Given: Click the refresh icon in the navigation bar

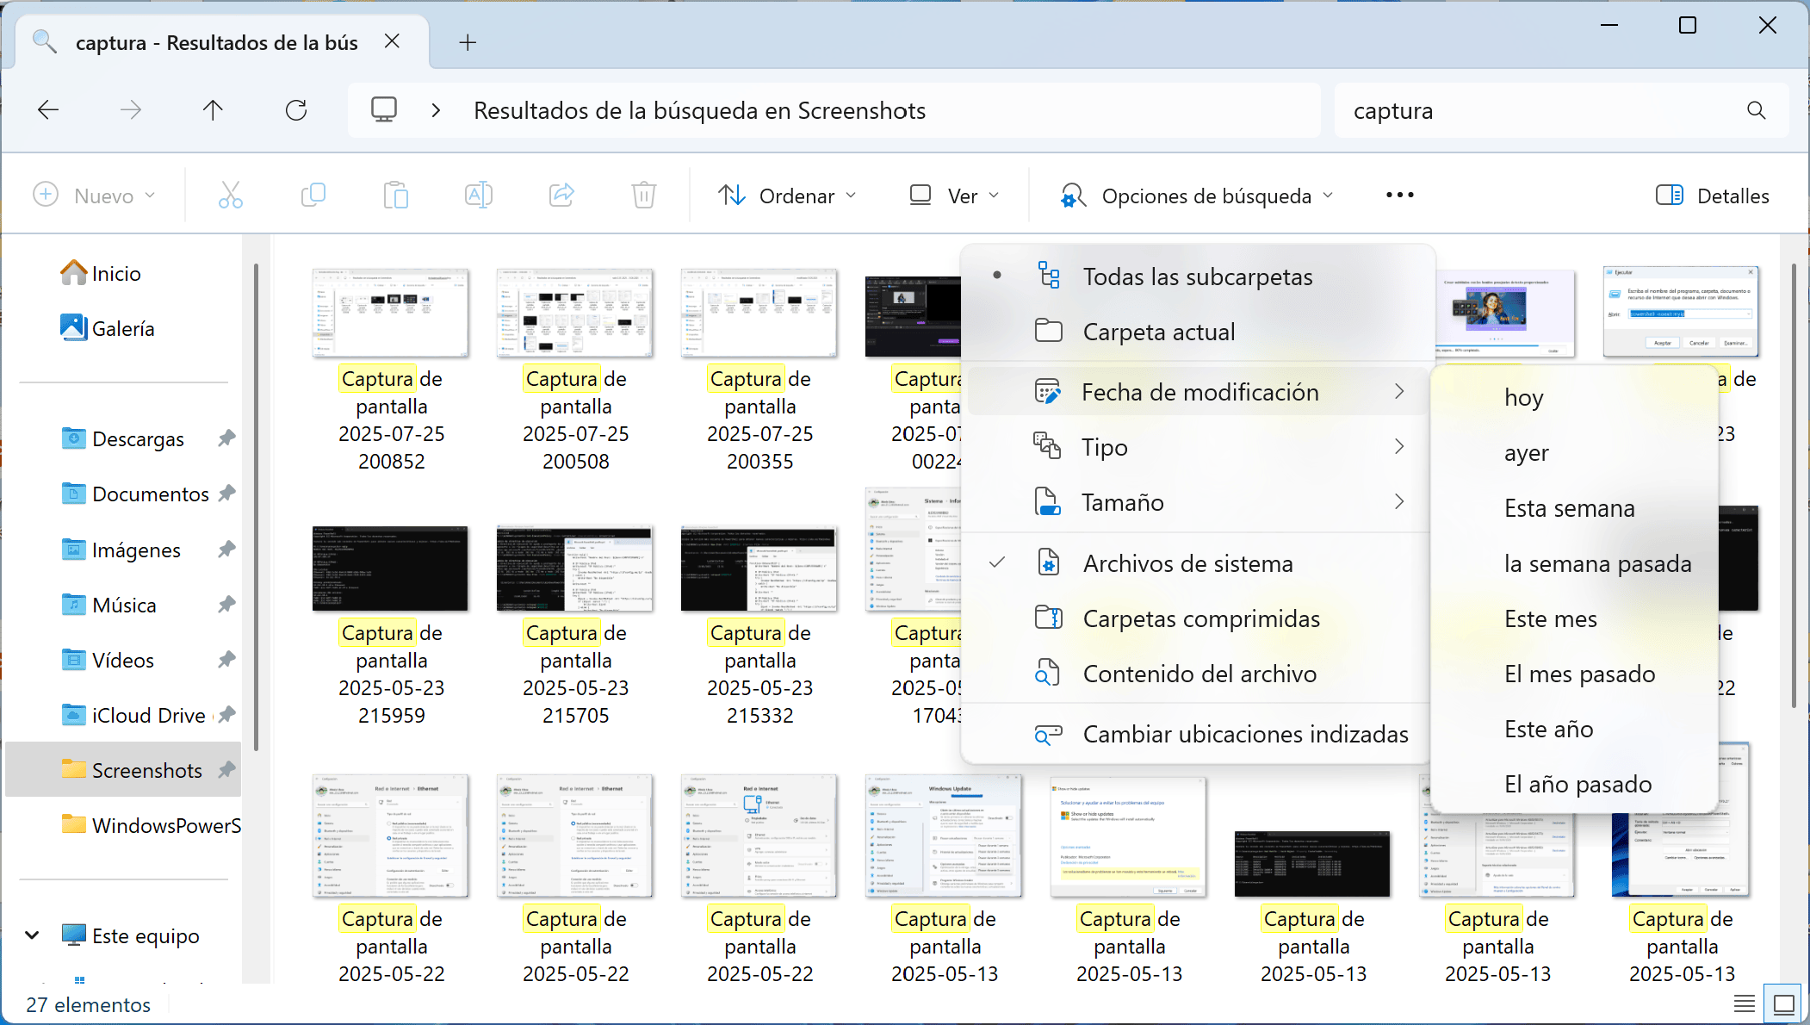Looking at the screenshot, I should (296, 109).
